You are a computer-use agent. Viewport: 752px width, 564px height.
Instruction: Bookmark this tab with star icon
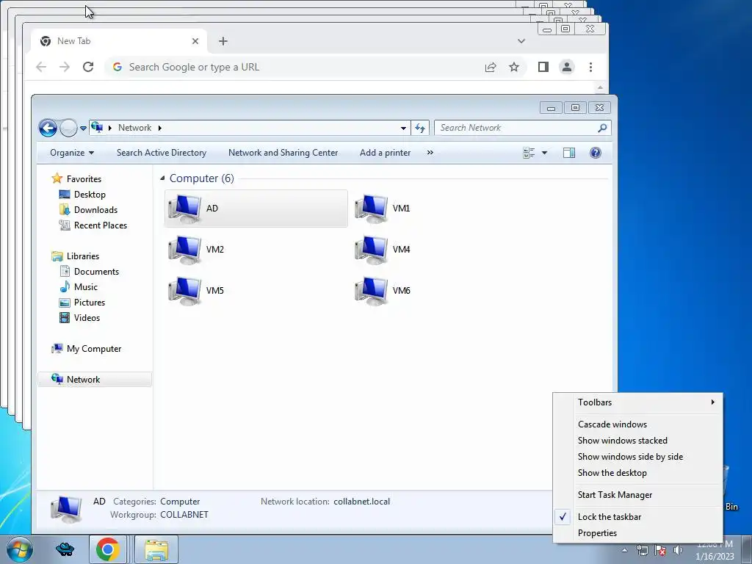pyautogui.click(x=514, y=67)
